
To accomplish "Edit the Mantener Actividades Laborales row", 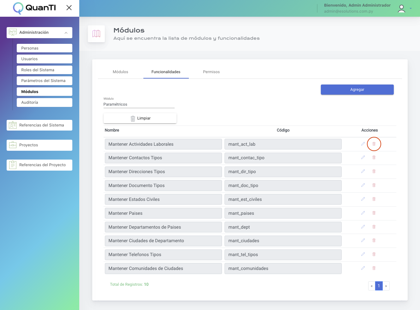I will pos(363,144).
